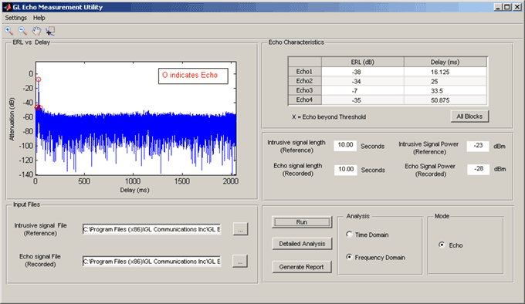
Task: Click Echo4 delay cell 50.875
Action: point(445,100)
